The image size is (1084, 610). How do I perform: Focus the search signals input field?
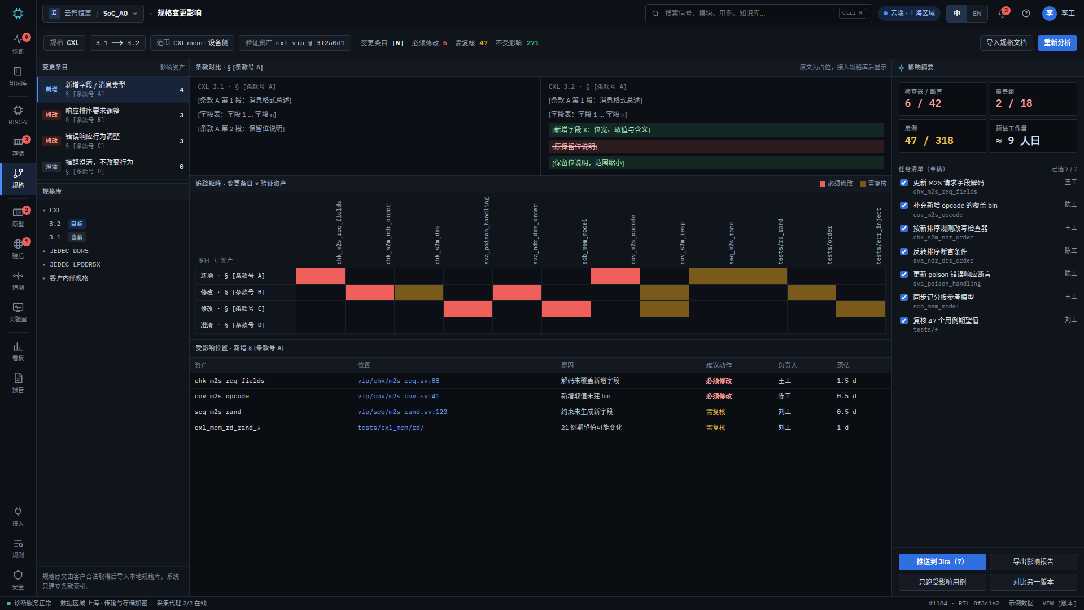(x=758, y=13)
